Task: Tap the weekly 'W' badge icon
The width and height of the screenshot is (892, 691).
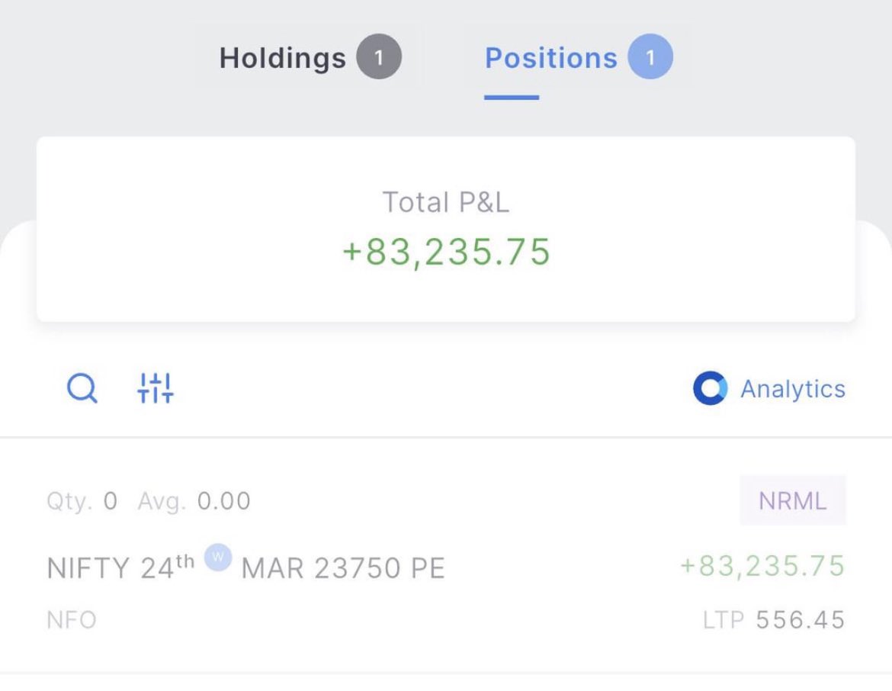Action: click(x=218, y=557)
